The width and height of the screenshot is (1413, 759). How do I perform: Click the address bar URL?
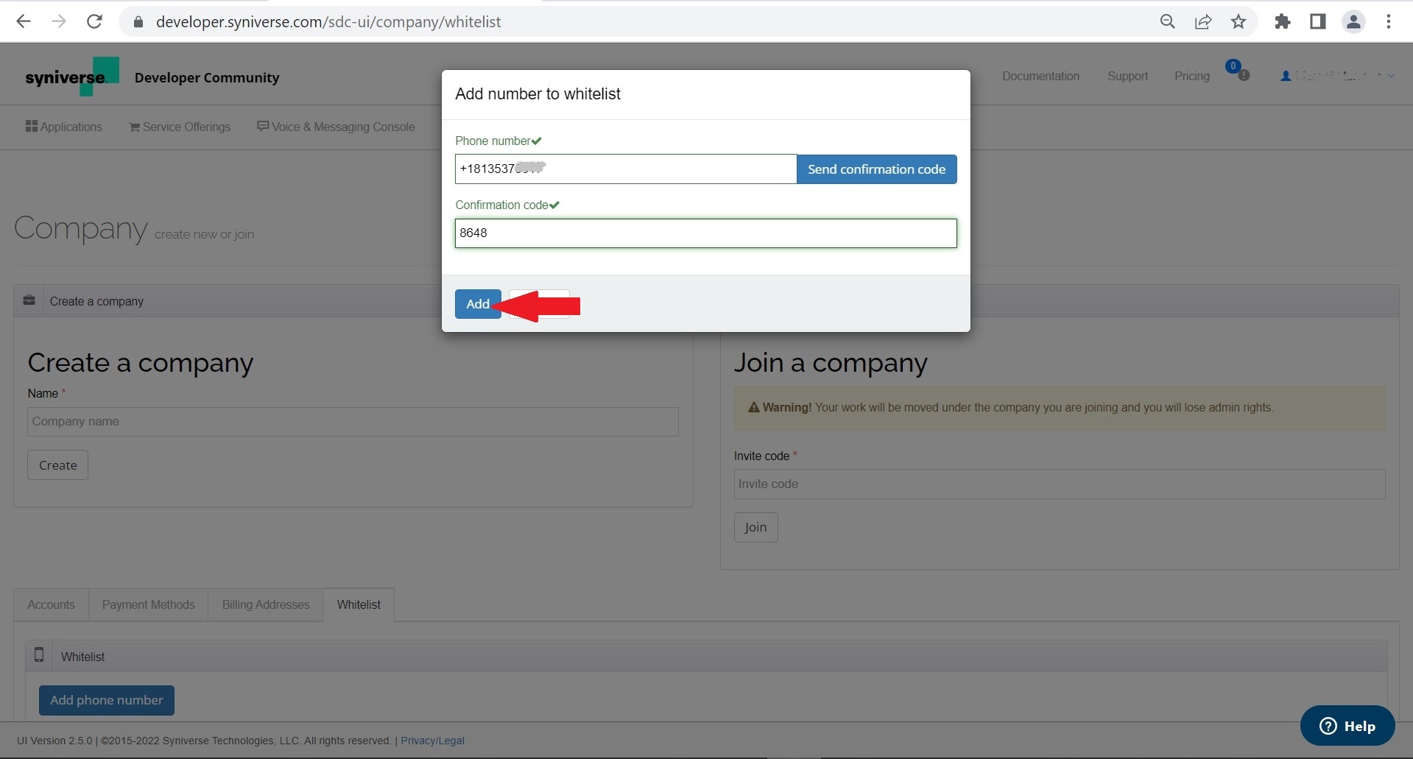coord(328,22)
